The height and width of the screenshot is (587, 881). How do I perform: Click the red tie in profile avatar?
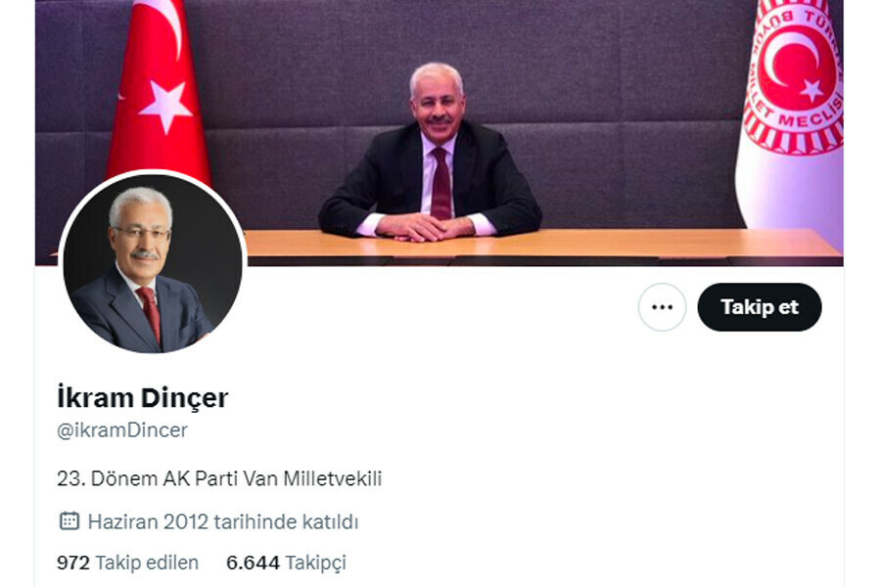pyautogui.click(x=151, y=313)
